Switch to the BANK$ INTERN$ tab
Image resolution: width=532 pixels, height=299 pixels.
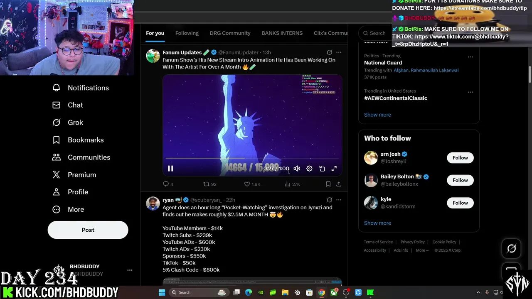point(282,33)
